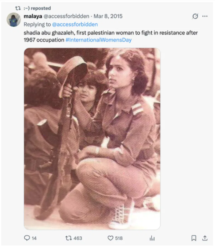Open the #InternationalWomensDay hashtag

(98, 40)
